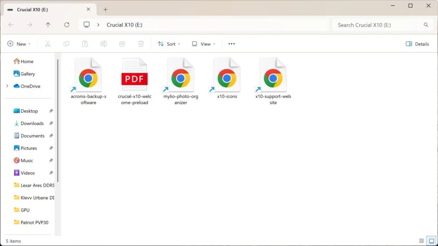
Task: Click the Rename icon in toolbar
Action: [104, 44]
